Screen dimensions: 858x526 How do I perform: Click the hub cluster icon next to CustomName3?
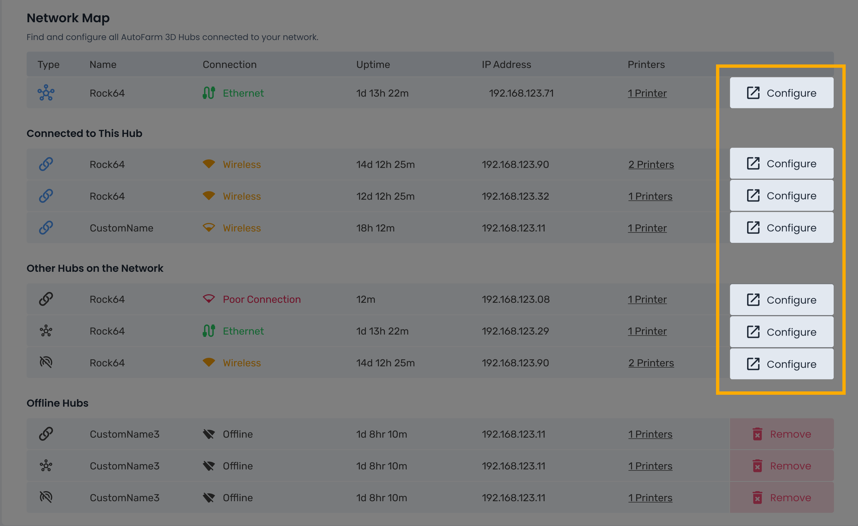point(46,466)
